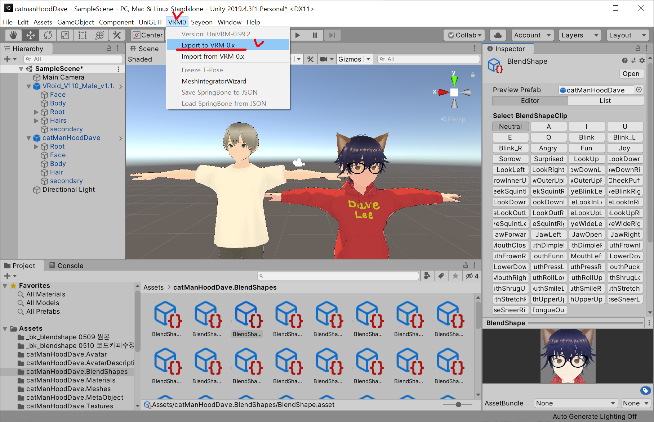The width and height of the screenshot is (654, 422).
Task: Lock the Project panel
Action: click(x=465, y=265)
